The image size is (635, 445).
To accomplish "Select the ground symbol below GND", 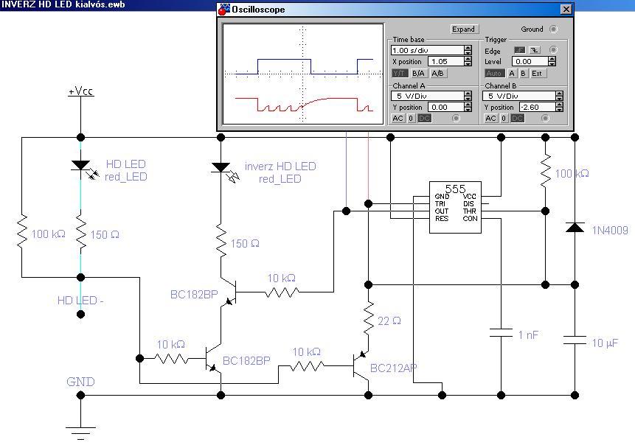I will pyautogui.click(x=80, y=432).
